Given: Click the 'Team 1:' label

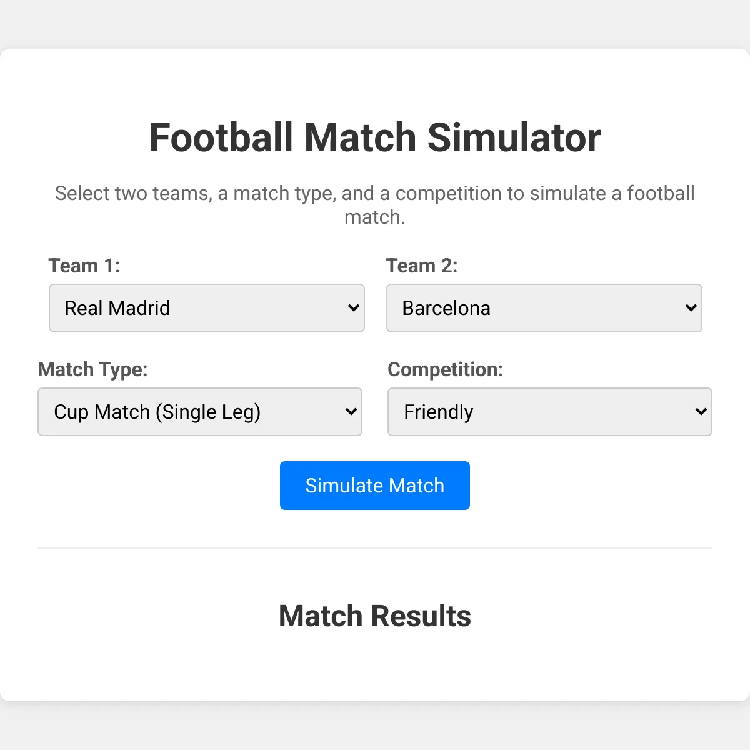Looking at the screenshot, I should pyautogui.click(x=84, y=266).
